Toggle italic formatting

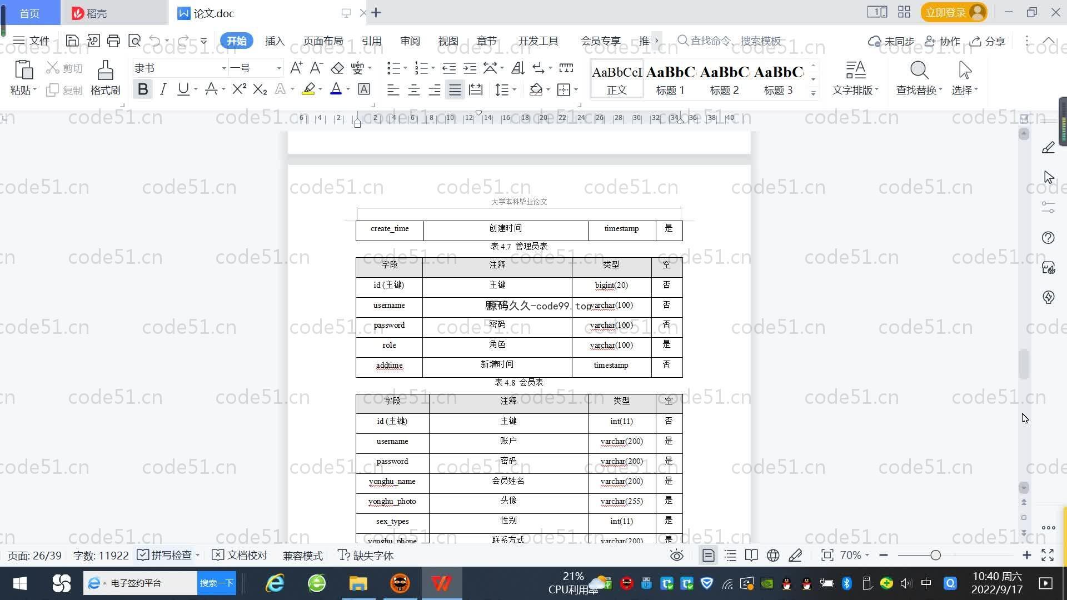click(x=163, y=89)
